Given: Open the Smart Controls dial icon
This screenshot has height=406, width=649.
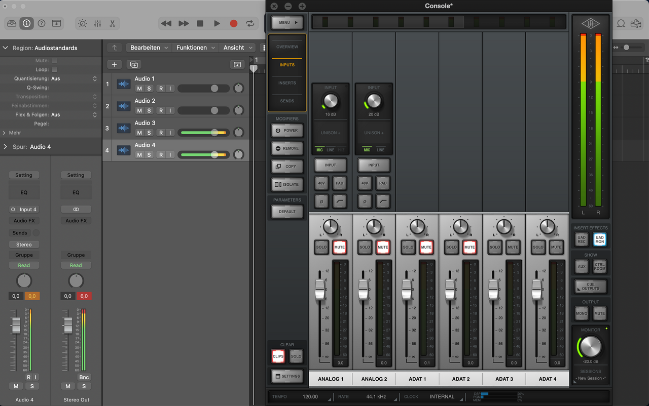Looking at the screenshot, I should [x=83, y=23].
